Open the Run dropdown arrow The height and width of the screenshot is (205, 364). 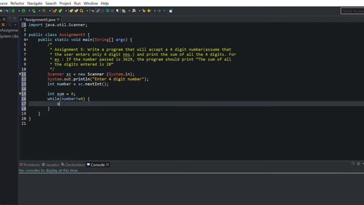pos(29,11)
